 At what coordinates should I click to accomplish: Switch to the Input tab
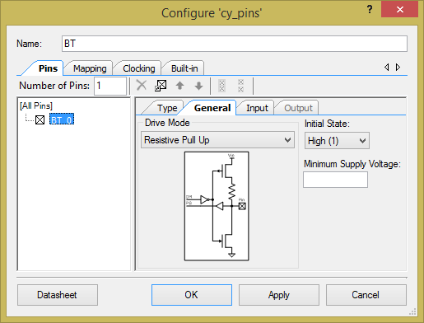click(257, 108)
